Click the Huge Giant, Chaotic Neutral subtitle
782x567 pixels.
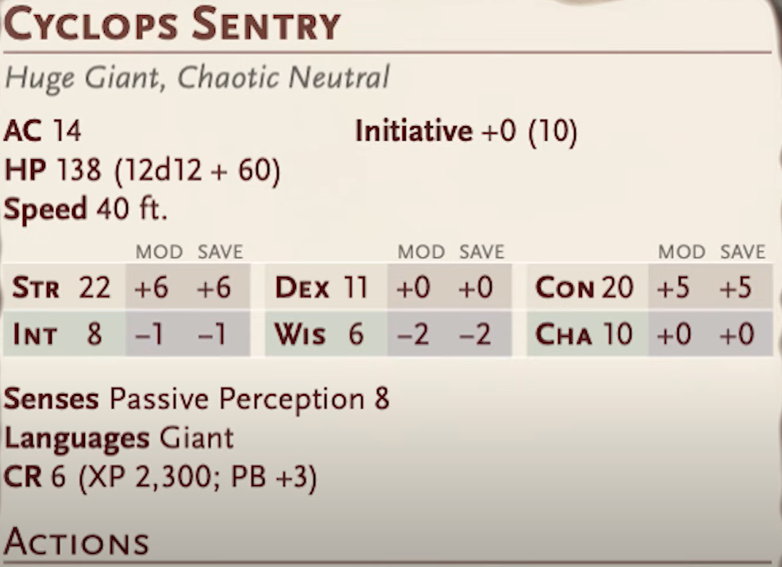coord(197,78)
